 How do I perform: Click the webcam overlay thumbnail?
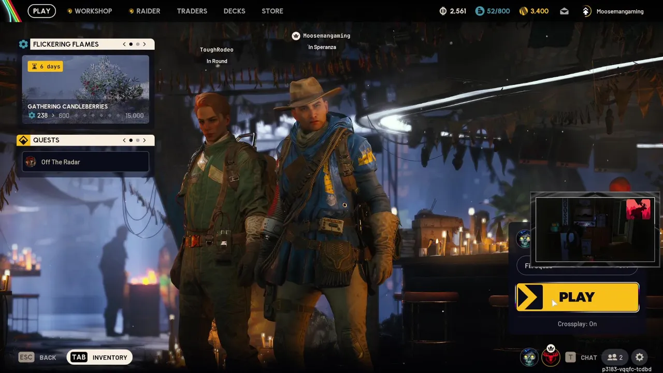tap(595, 229)
